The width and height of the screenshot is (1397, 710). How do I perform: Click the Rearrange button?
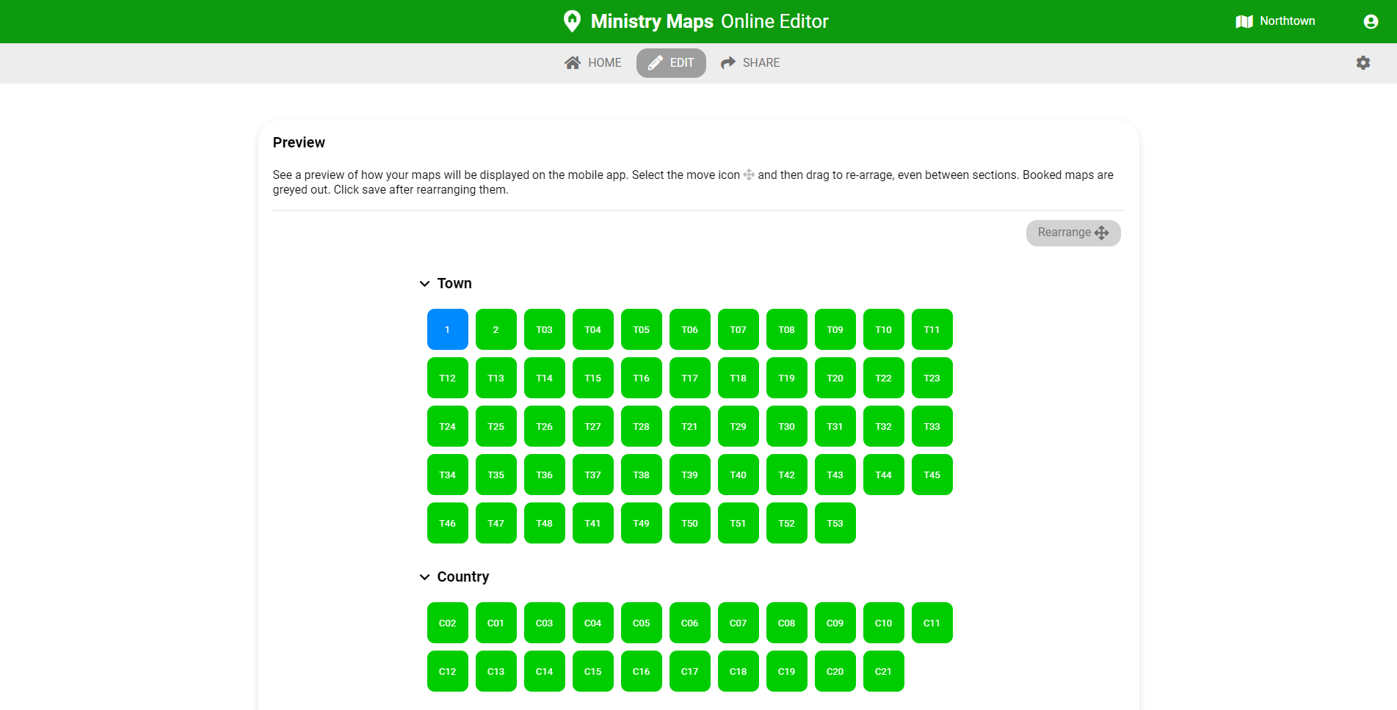[x=1073, y=233]
